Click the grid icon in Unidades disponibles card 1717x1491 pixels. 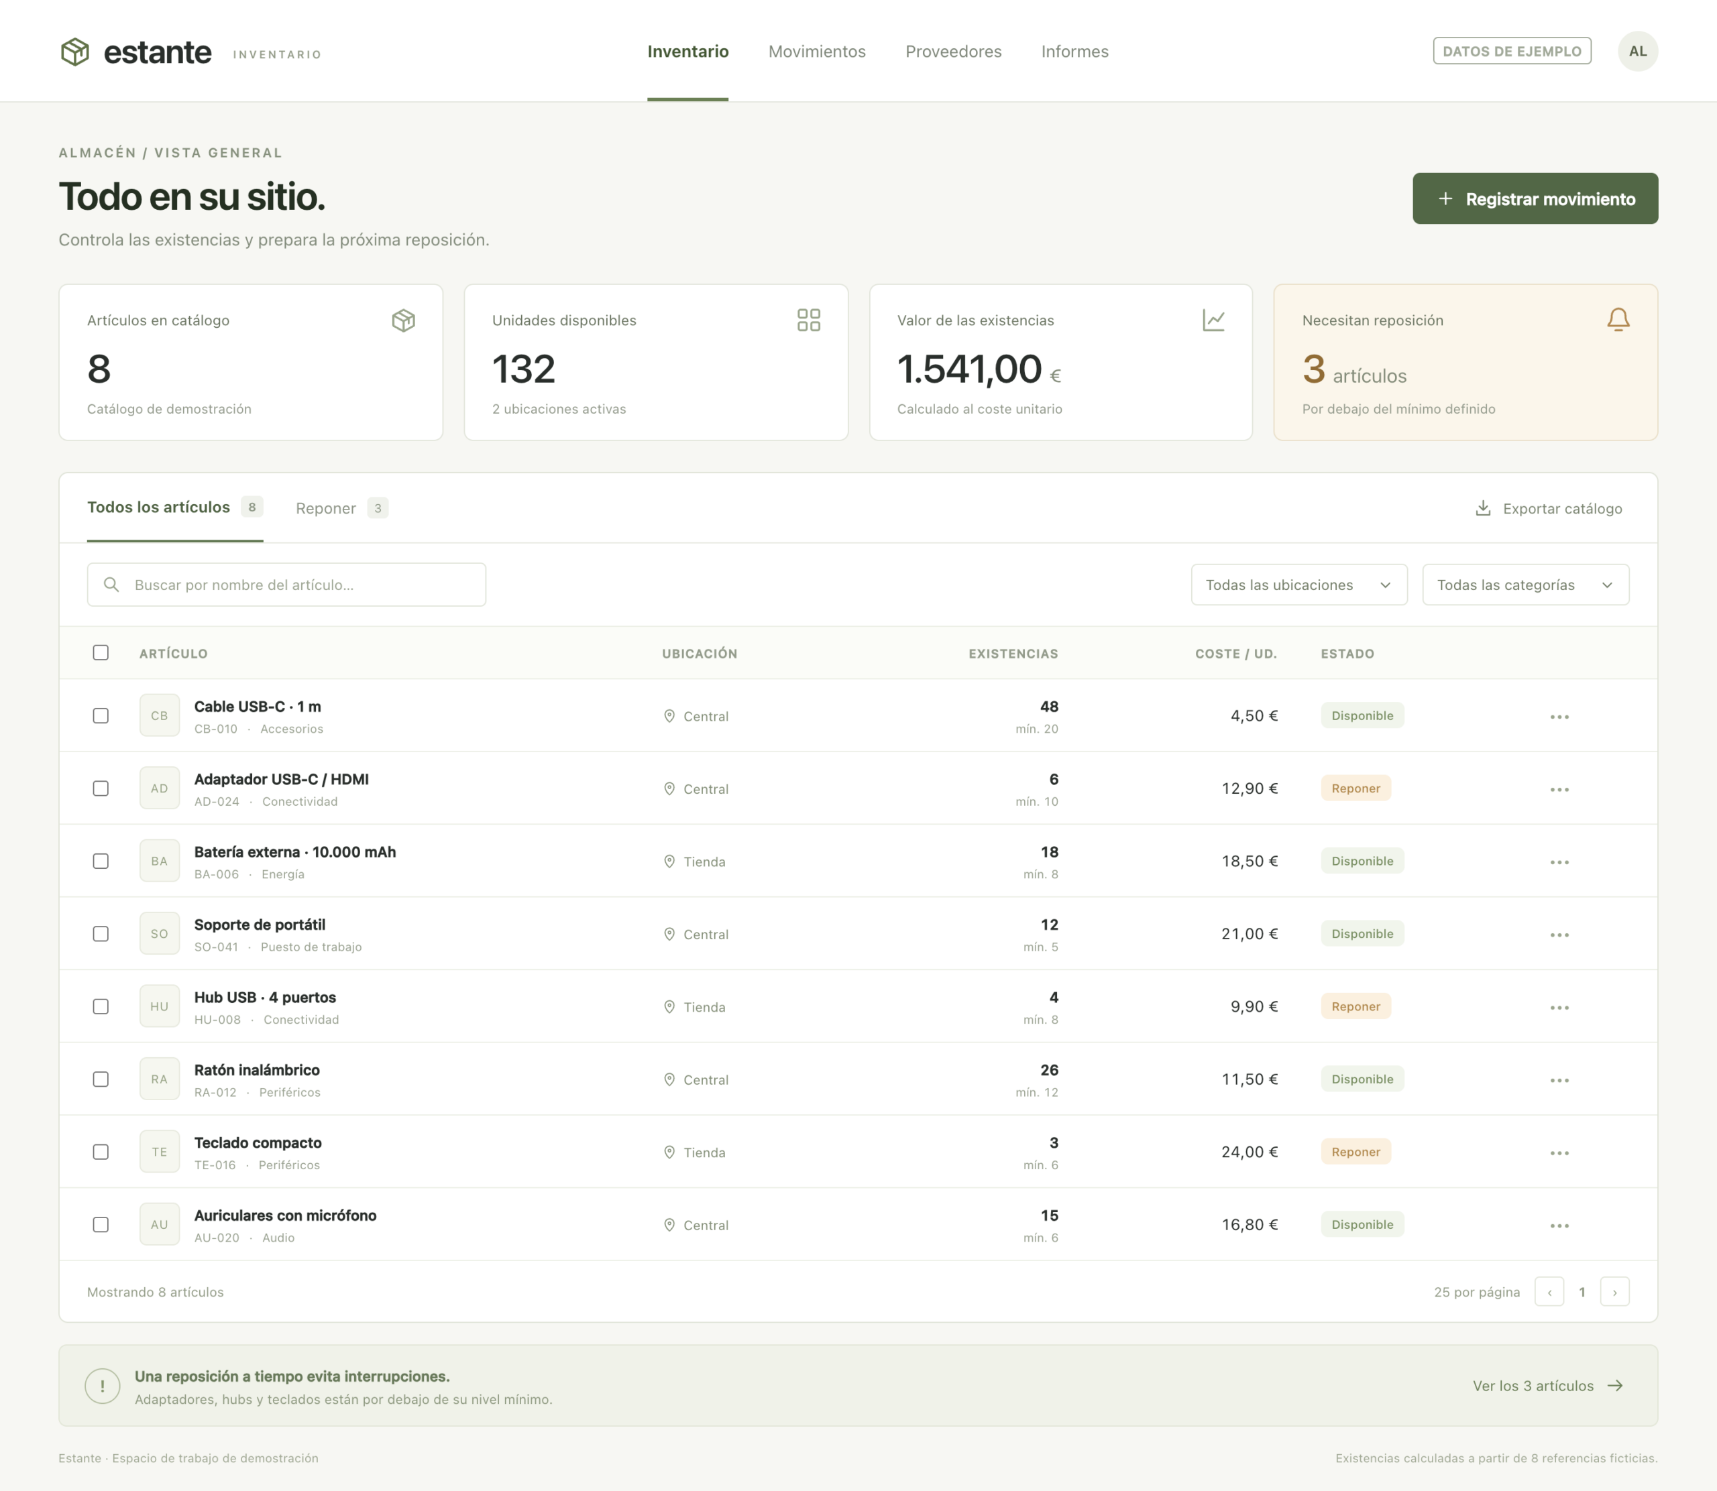tap(809, 320)
